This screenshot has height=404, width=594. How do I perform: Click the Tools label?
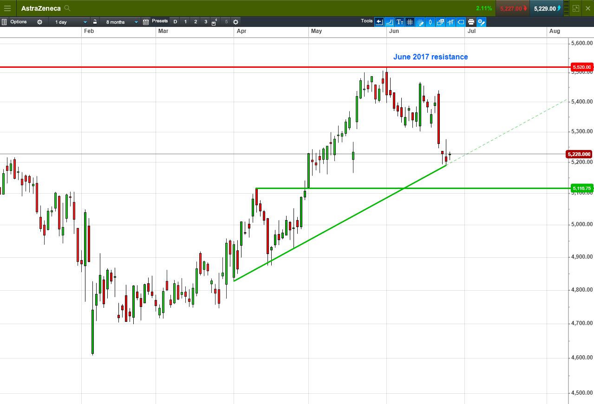pyautogui.click(x=367, y=21)
